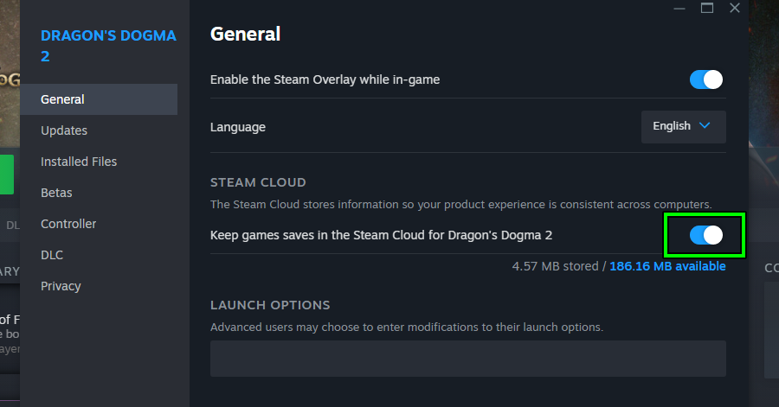The width and height of the screenshot is (779, 407).
Task: Switch to the Updates section
Action: (x=64, y=130)
